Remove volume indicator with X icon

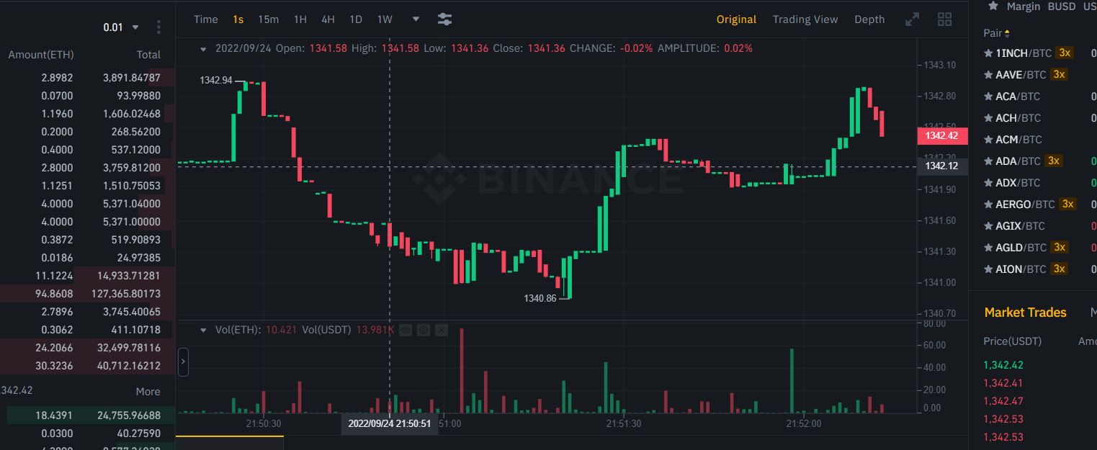(x=442, y=330)
